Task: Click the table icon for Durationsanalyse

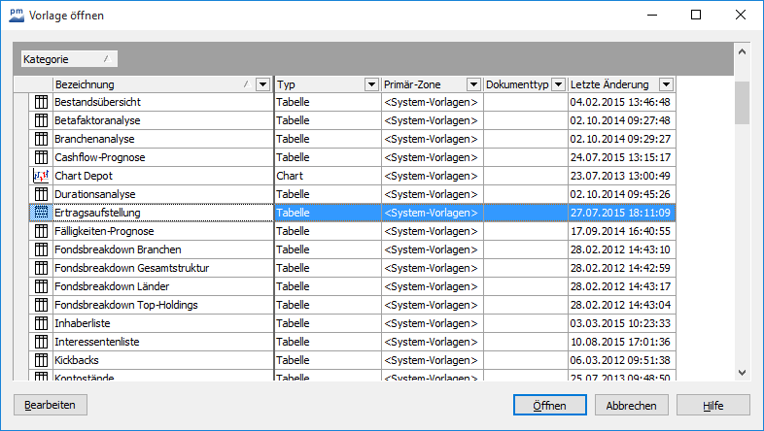Action: pos(41,194)
